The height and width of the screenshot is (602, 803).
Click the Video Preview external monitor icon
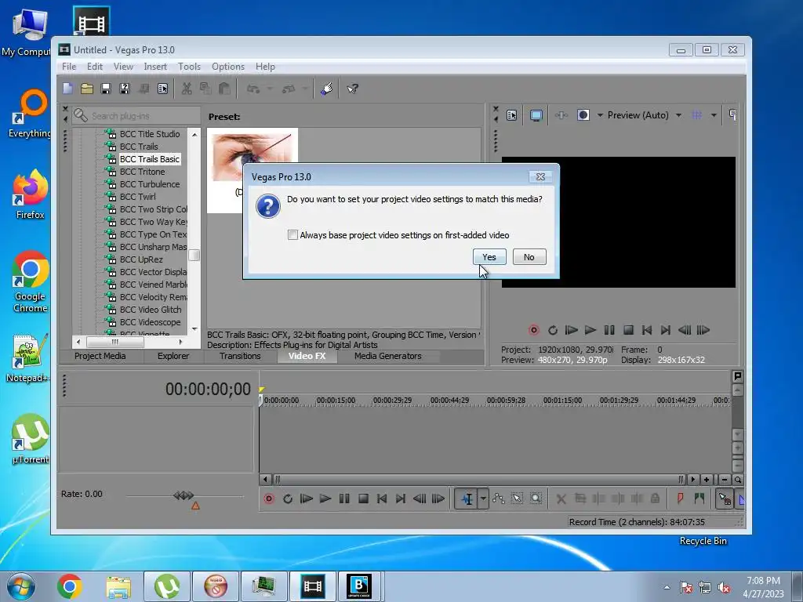536,115
